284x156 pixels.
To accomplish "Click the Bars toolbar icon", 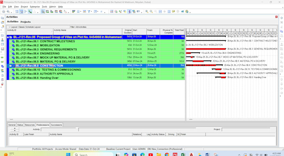I will coord(74,12).
